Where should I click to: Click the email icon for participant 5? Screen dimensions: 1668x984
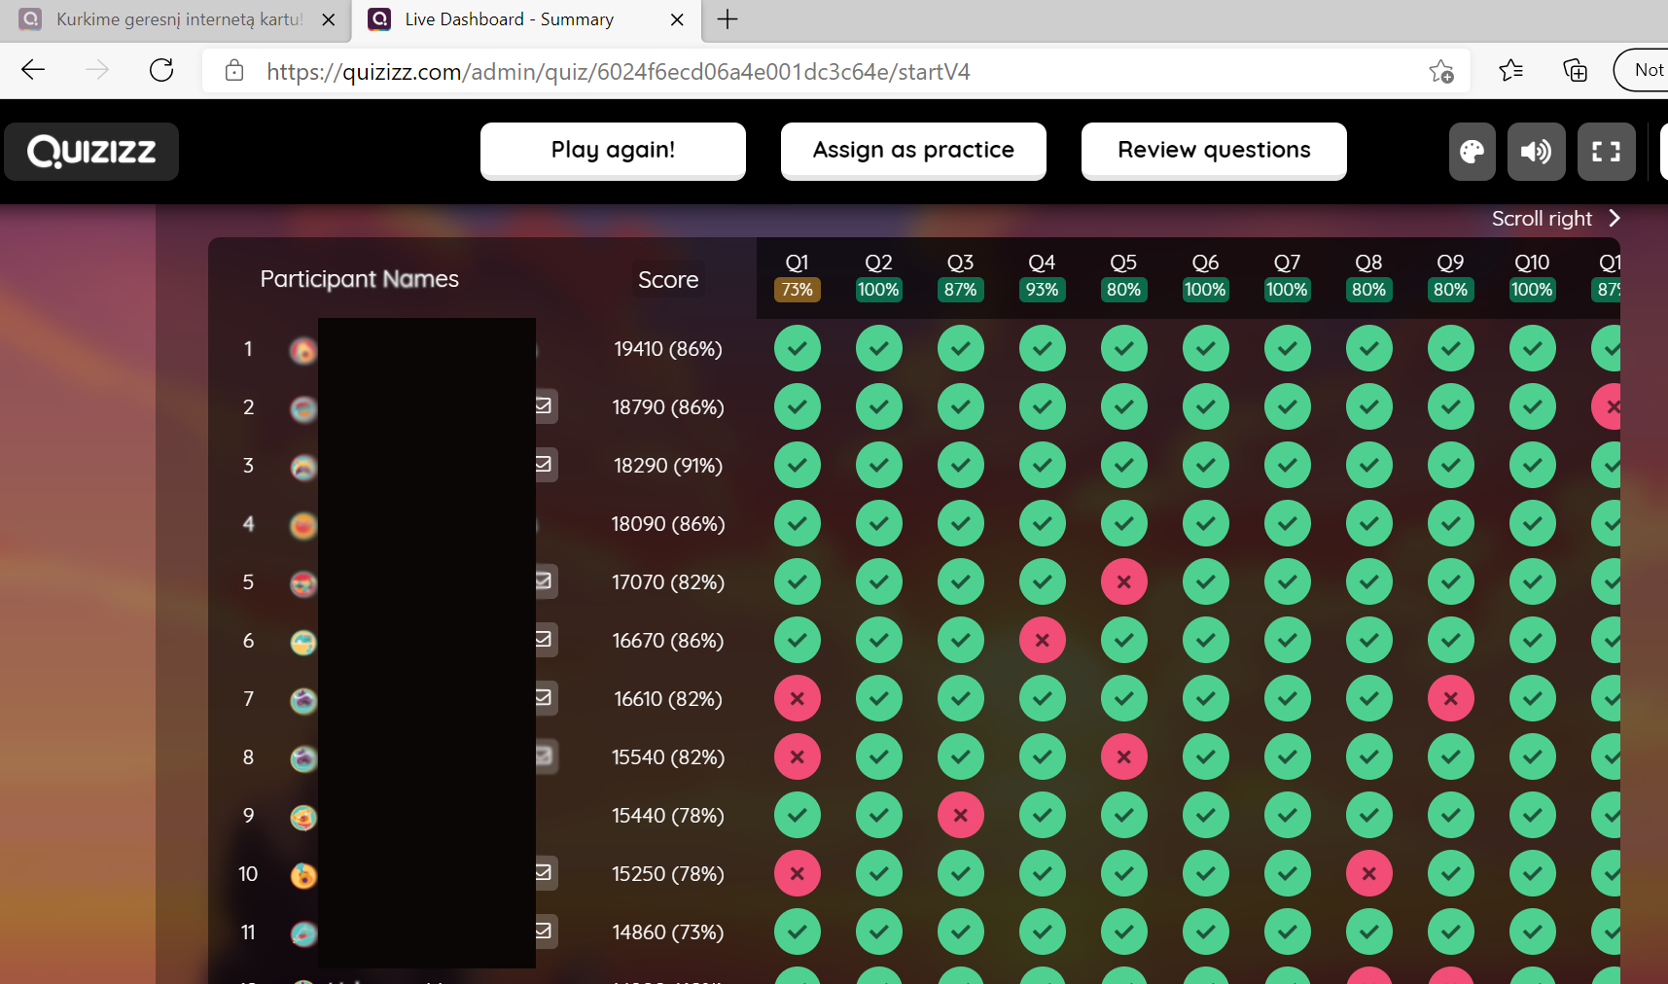pos(545,581)
